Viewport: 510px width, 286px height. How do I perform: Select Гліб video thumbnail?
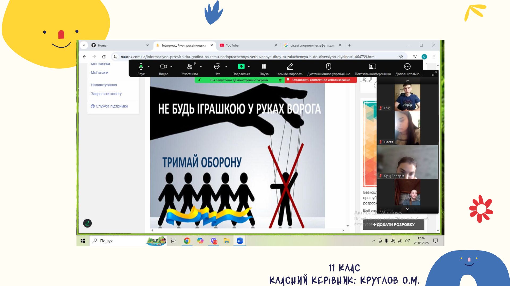(x=407, y=97)
